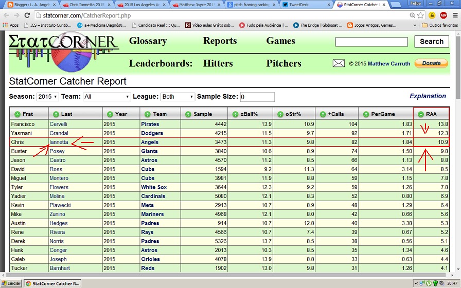Sort table by Year column icon
This screenshot has height=288, width=461.
coord(110,114)
